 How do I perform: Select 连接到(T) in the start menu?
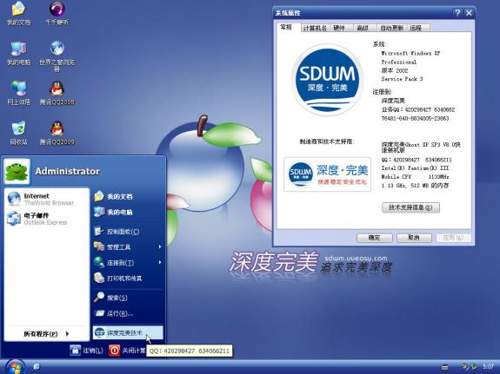point(128,263)
